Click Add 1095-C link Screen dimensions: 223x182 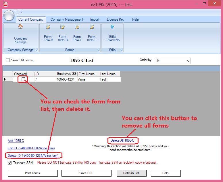click(x=16, y=140)
